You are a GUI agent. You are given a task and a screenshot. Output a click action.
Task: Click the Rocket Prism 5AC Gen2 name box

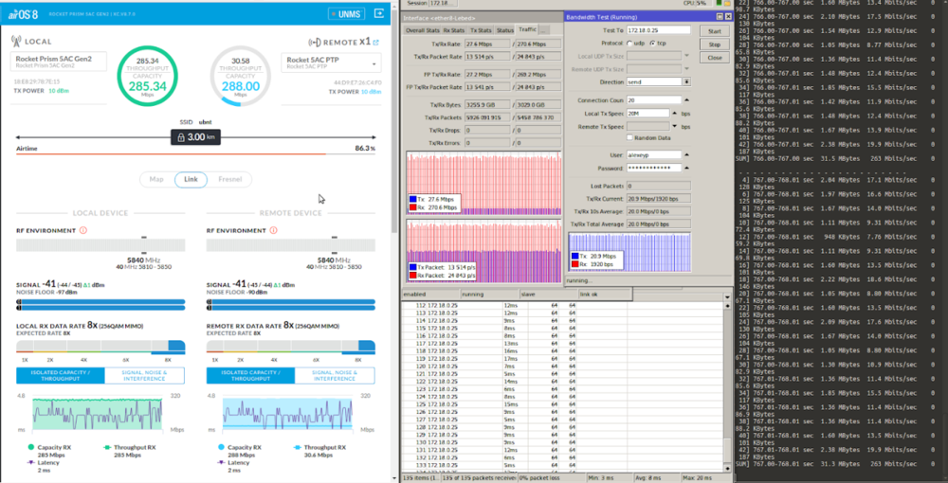tap(59, 61)
